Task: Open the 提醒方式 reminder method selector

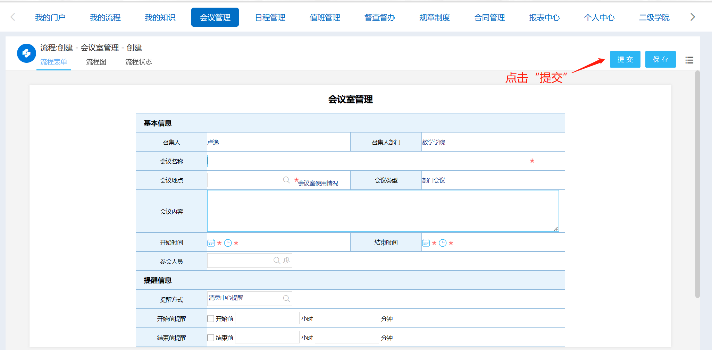Action: (x=286, y=299)
